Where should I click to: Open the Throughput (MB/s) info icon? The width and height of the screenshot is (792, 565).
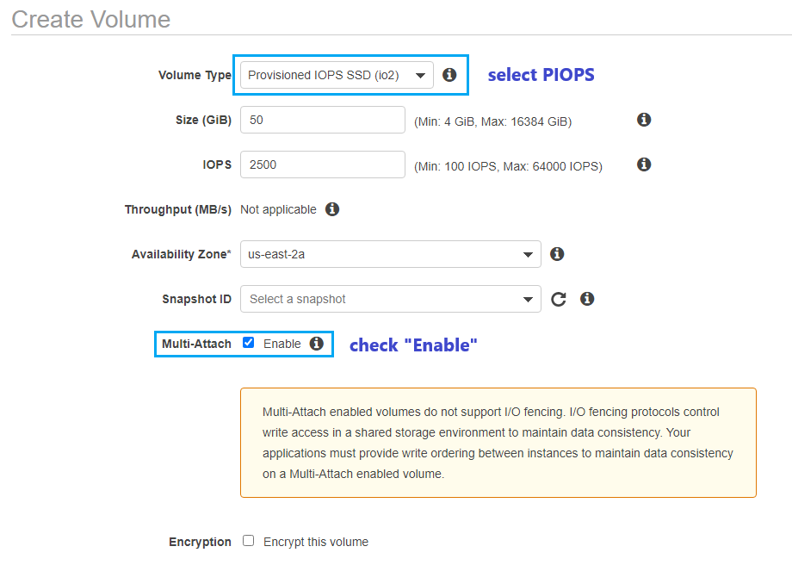(x=332, y=209)
